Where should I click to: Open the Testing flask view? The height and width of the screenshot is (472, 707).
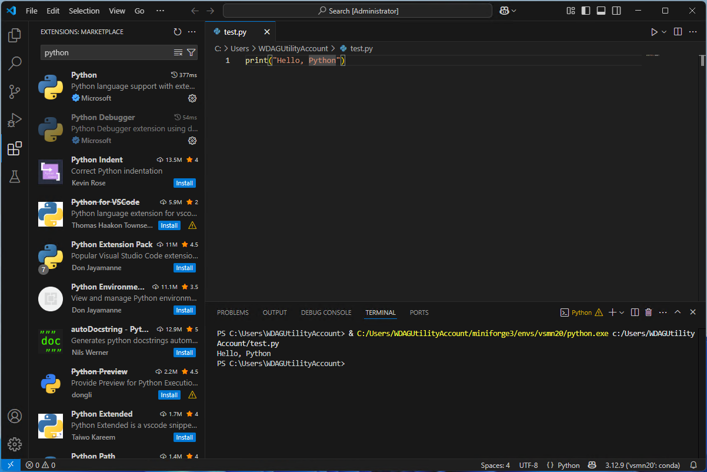[x=15, y=177]
